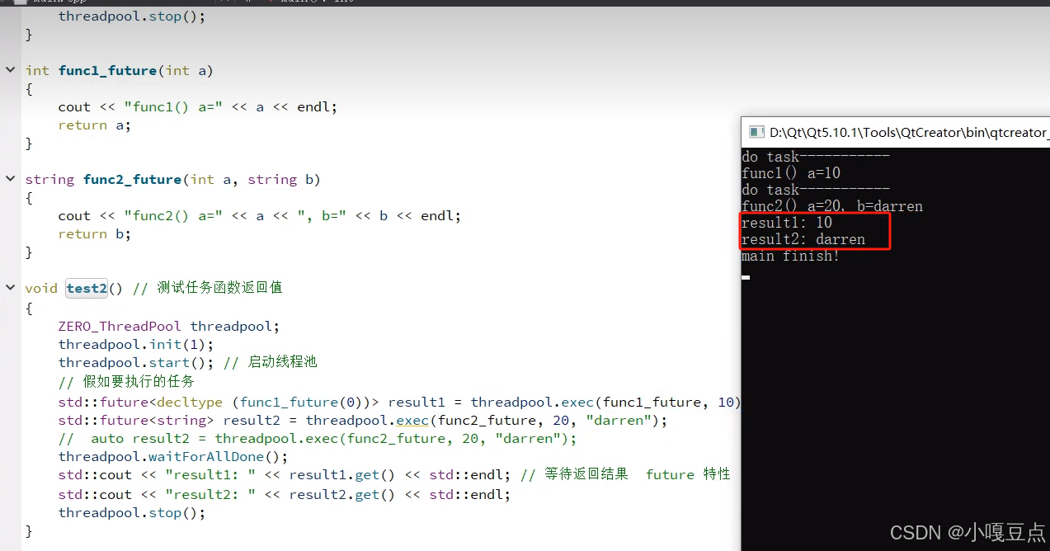
Task: Click 'ZERO_ThreadPool threadpool;' line
Action: point(169,327)
